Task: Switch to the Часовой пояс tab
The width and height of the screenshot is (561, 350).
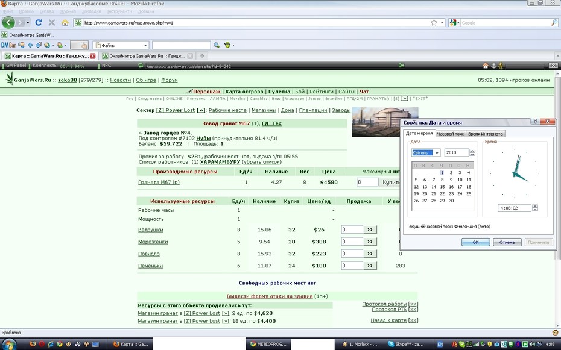Action: (450, 134)
